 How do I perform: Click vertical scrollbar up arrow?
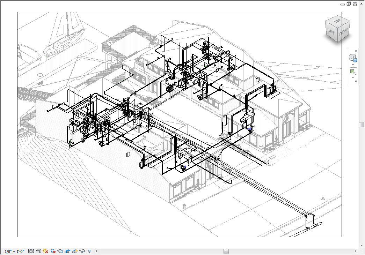click(362, 4)
